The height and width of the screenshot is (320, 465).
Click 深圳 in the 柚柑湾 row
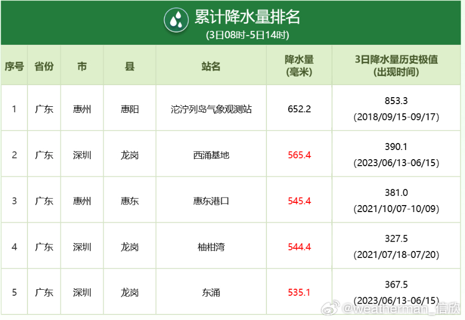tap(82, 247)
